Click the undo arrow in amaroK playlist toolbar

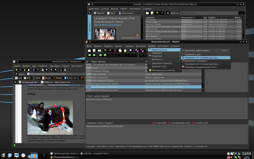click(157, 13)
